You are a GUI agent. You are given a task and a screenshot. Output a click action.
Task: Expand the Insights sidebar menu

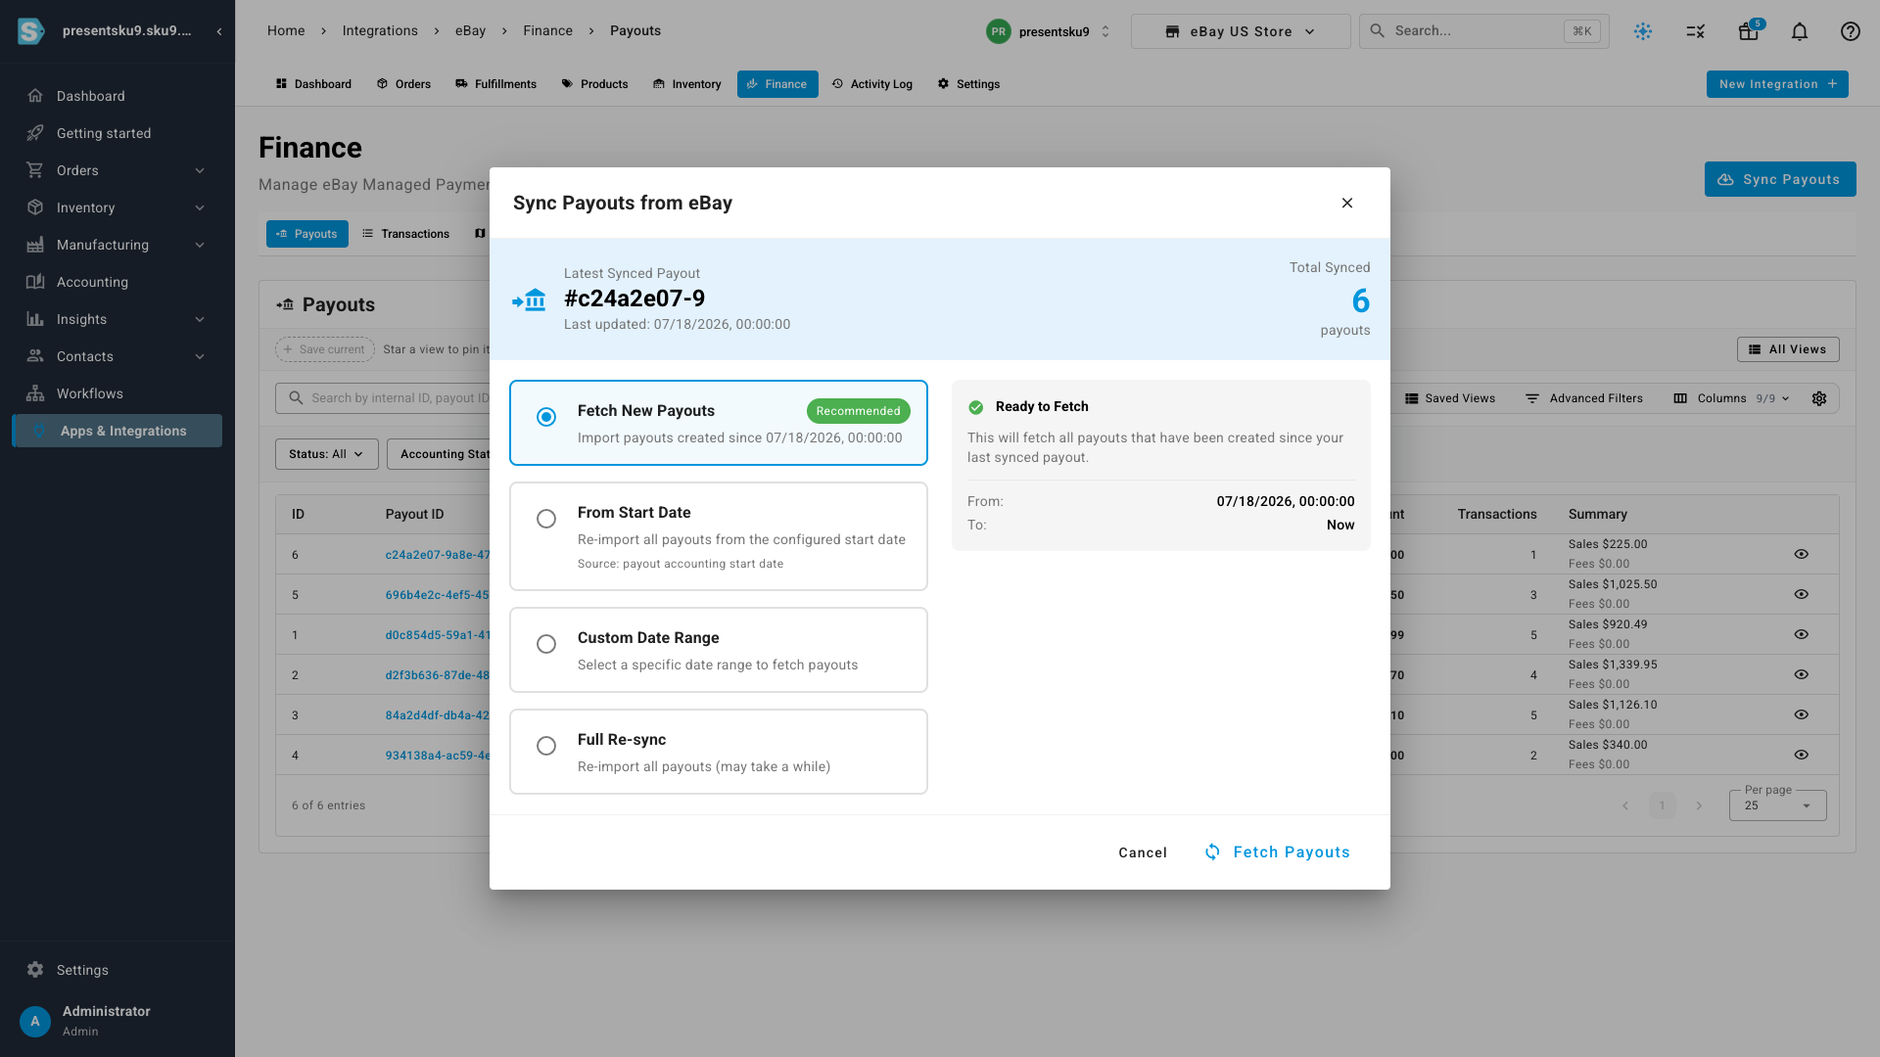coord(117,319)
